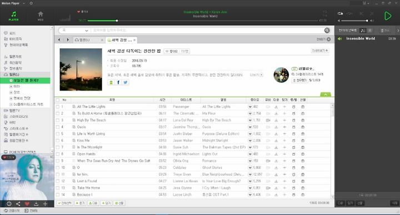Click download icon under cover art
Image resolution: width=400 pixels, height=215 pixels.
click(36, 203)
